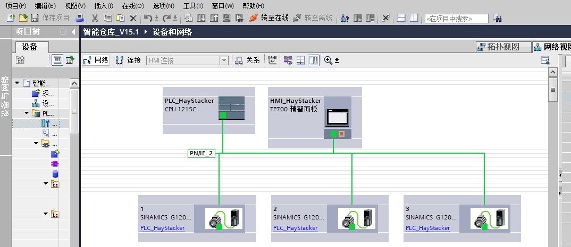Open PLC_HayStacker link under drive 3
571x247 pixels.
428,228
